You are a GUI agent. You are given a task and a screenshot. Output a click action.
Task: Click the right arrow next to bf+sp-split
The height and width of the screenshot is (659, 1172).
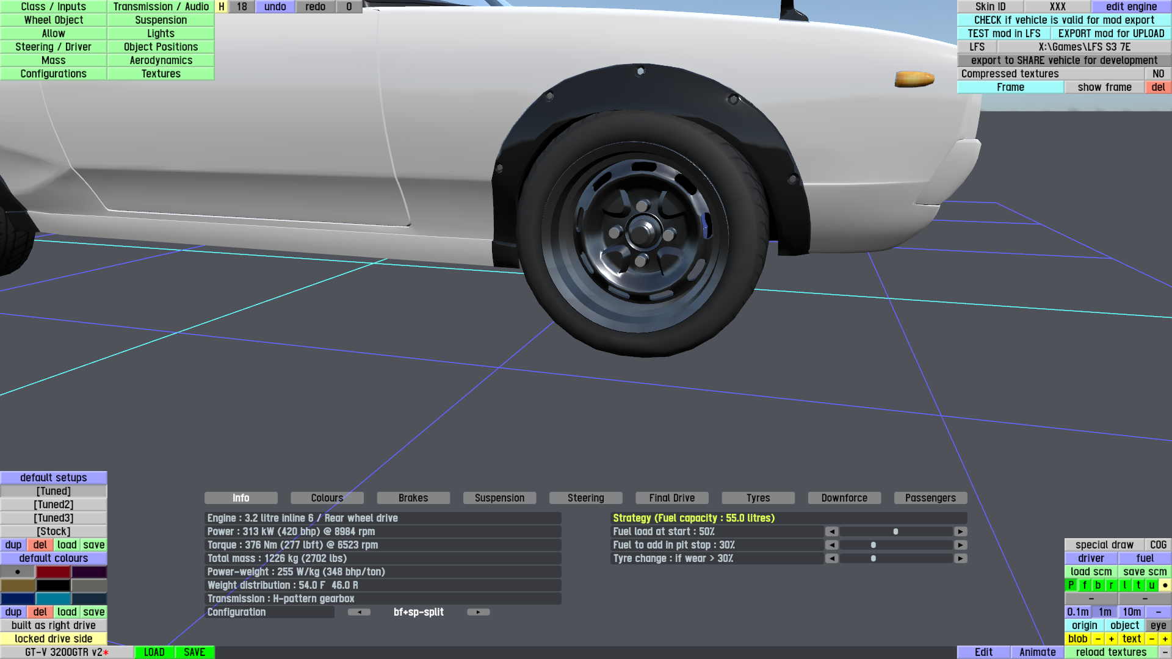click(478, 612)
